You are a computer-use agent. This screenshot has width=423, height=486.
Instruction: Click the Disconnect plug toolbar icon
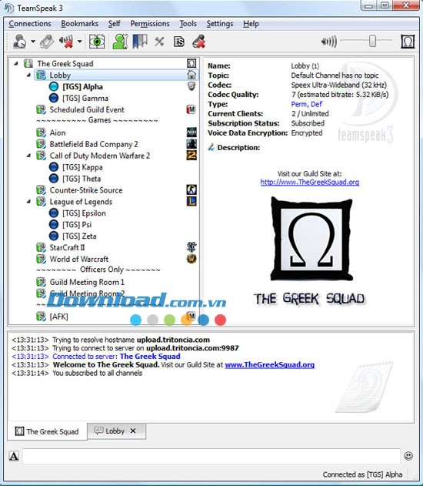(47, 42)
